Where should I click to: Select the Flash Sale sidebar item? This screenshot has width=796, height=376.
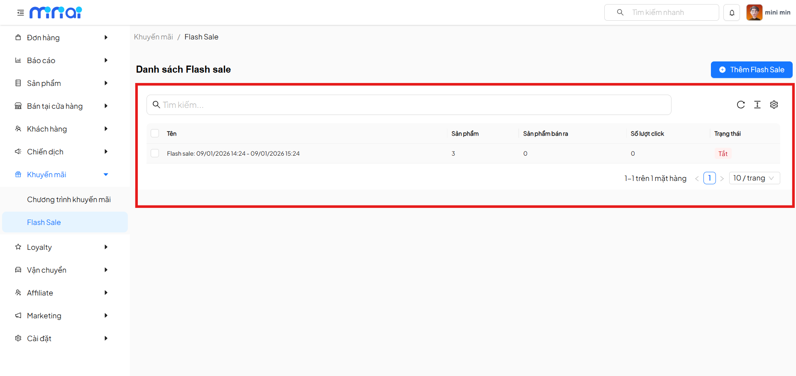point(44,222)
